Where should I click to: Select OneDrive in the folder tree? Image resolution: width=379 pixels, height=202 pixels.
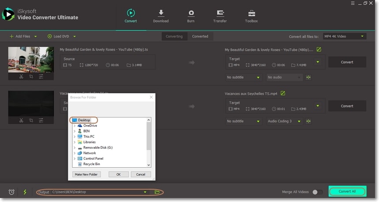(90, 125)
